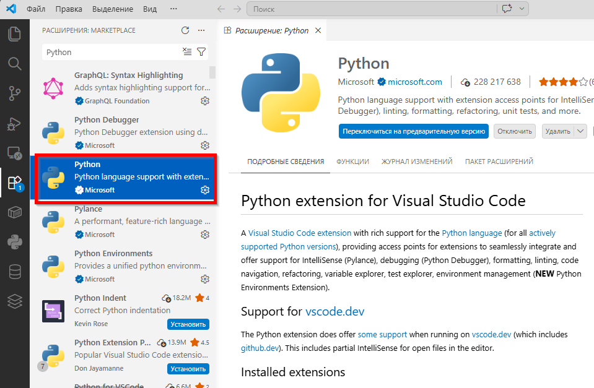
Task: Open the Extensions view icon
Action: point(14,183)
